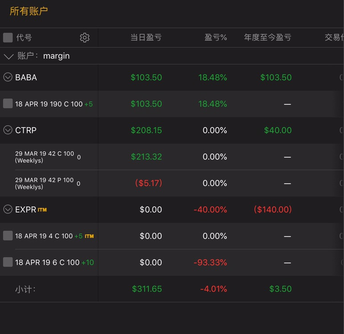The height and width of the screenshot is (334, 344).
Task: Click BABA daily P&L value $103.50
Action: point(146,77)
